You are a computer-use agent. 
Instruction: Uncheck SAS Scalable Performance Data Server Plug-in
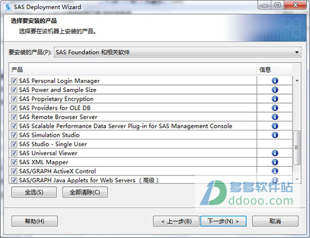click(x=14, y=126)
